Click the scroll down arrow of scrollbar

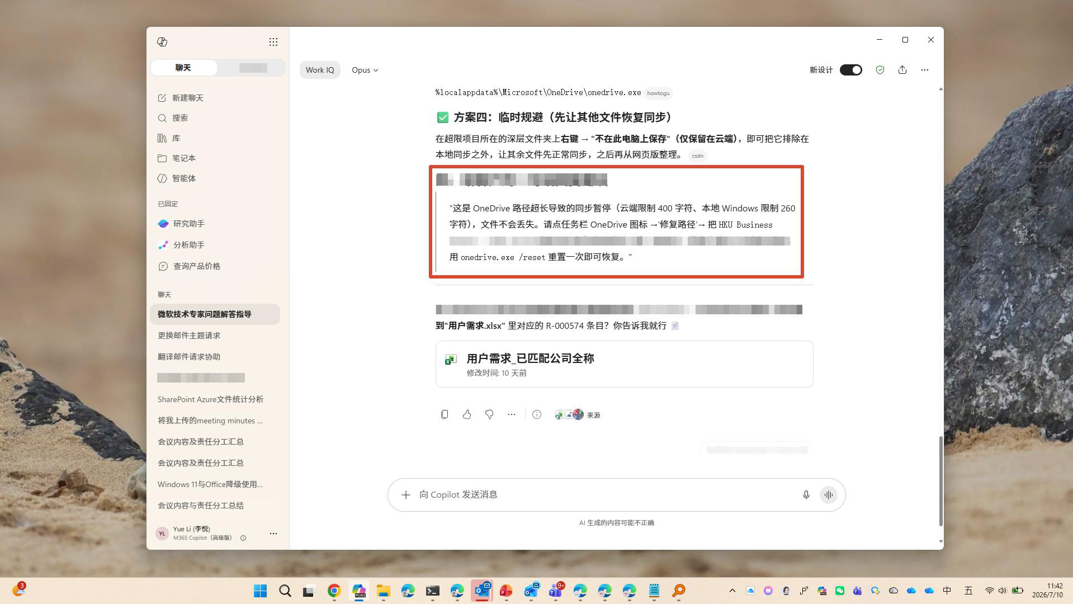coord(940,541)
